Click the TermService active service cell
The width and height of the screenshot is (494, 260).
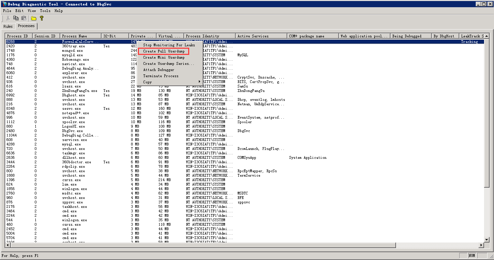(249, 175)
